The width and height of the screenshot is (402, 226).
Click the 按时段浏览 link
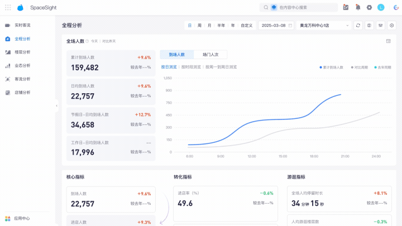(191, 67)
